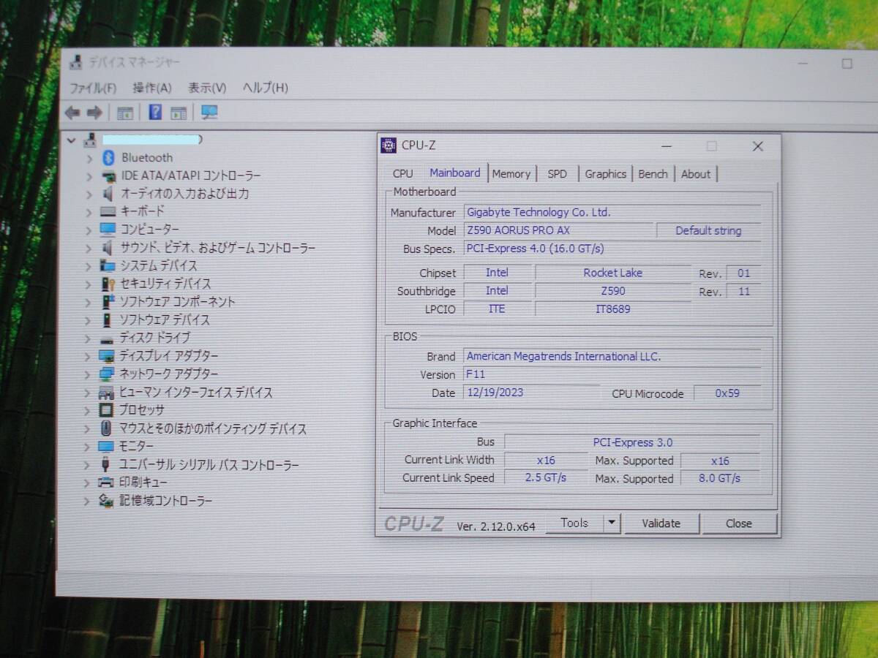Image resolution: width=878 pixels, height=658 pixels.
Task: Select the プロセッサ icon
Action: coord(106,410)
